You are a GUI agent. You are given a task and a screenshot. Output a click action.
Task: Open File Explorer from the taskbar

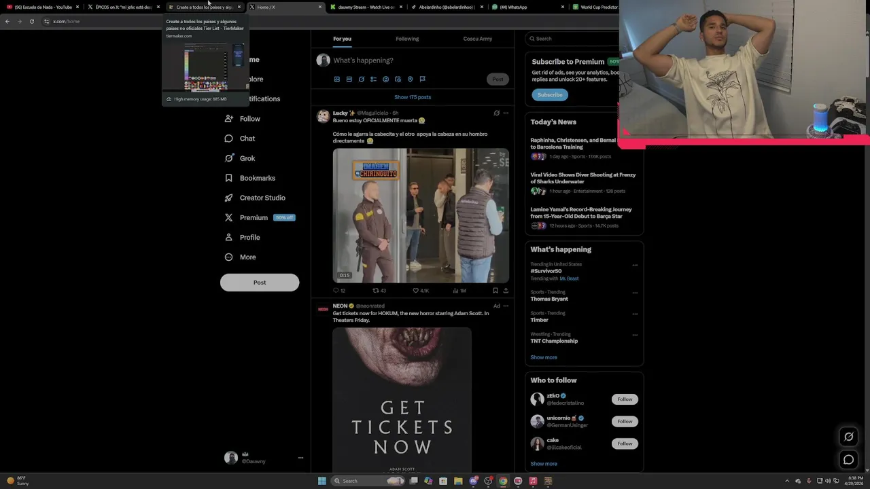458,481
